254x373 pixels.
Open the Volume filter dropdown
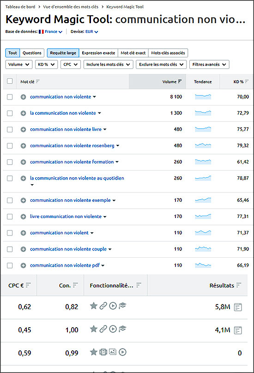[19, 64]
